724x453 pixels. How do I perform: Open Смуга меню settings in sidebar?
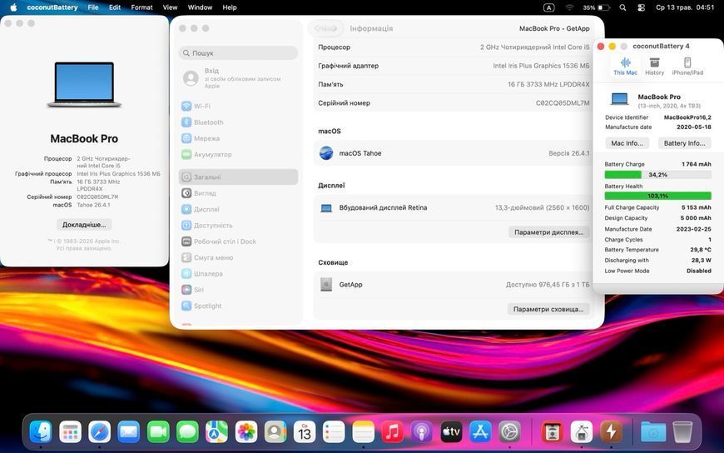(x=238, y=258)
